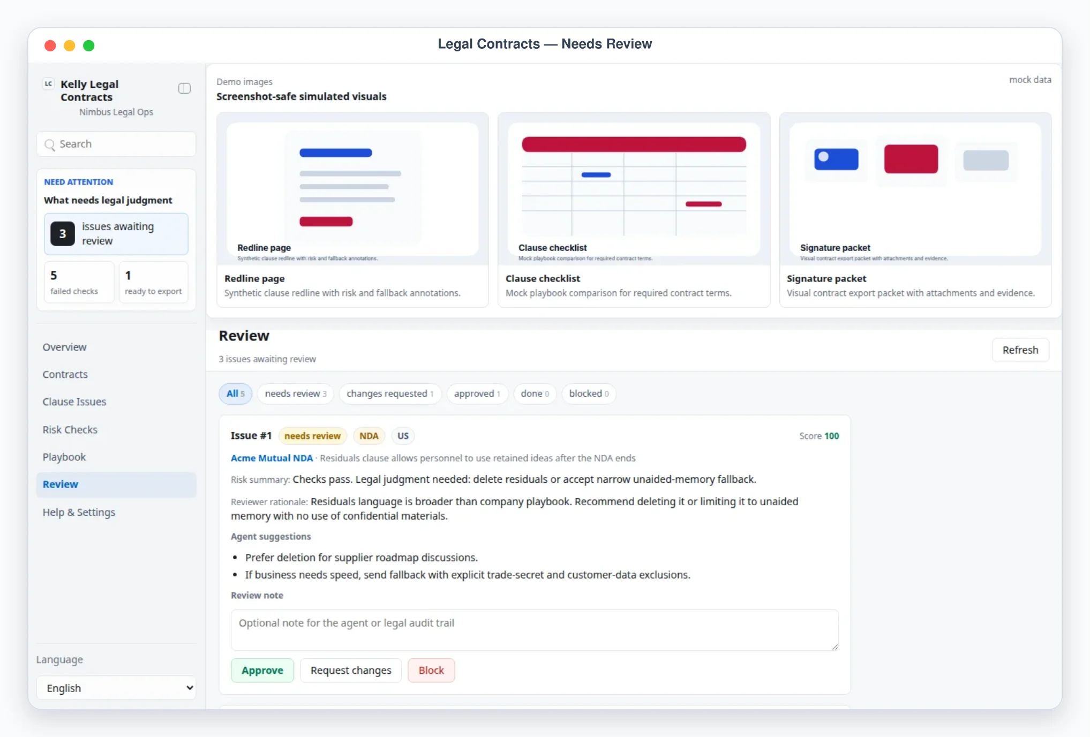Screen dimensions: 1090x737
Task: Select the blocked filter chip
Action: (589, 393)
